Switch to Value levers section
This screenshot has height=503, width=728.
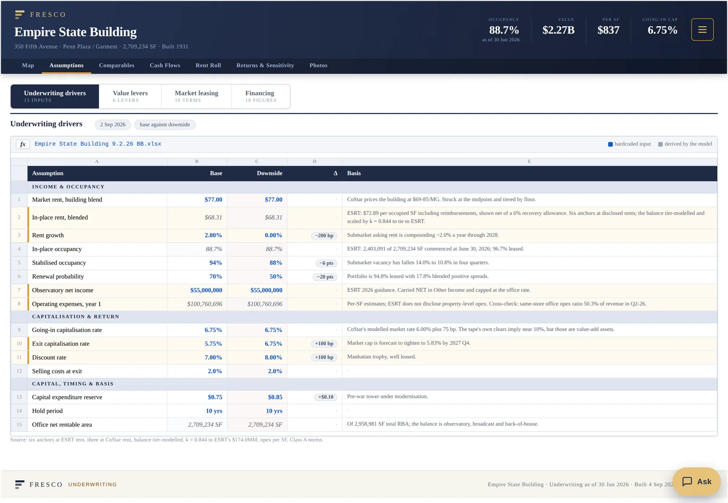tap(130, 96)
